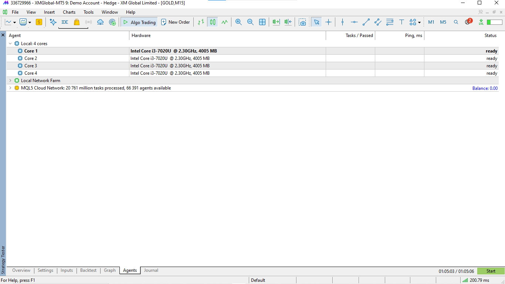Click the chart profiles monitor icon

click(23, 22)
